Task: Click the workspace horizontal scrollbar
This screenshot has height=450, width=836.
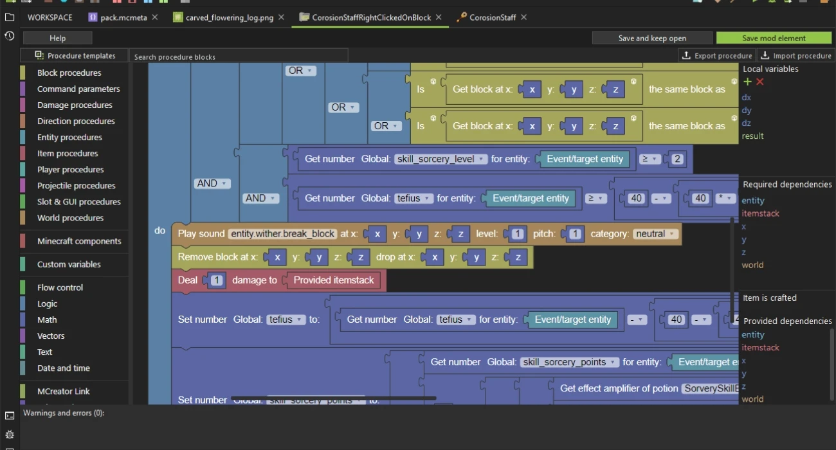Action: click(334, 399)
